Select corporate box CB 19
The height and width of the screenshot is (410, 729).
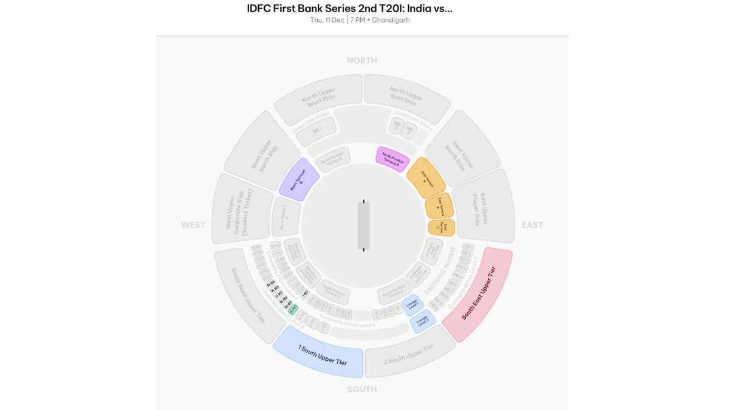coord(270,284)
